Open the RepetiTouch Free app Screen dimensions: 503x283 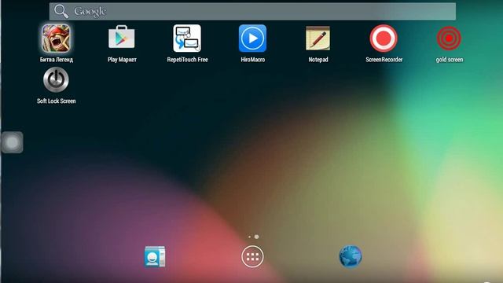187,39
